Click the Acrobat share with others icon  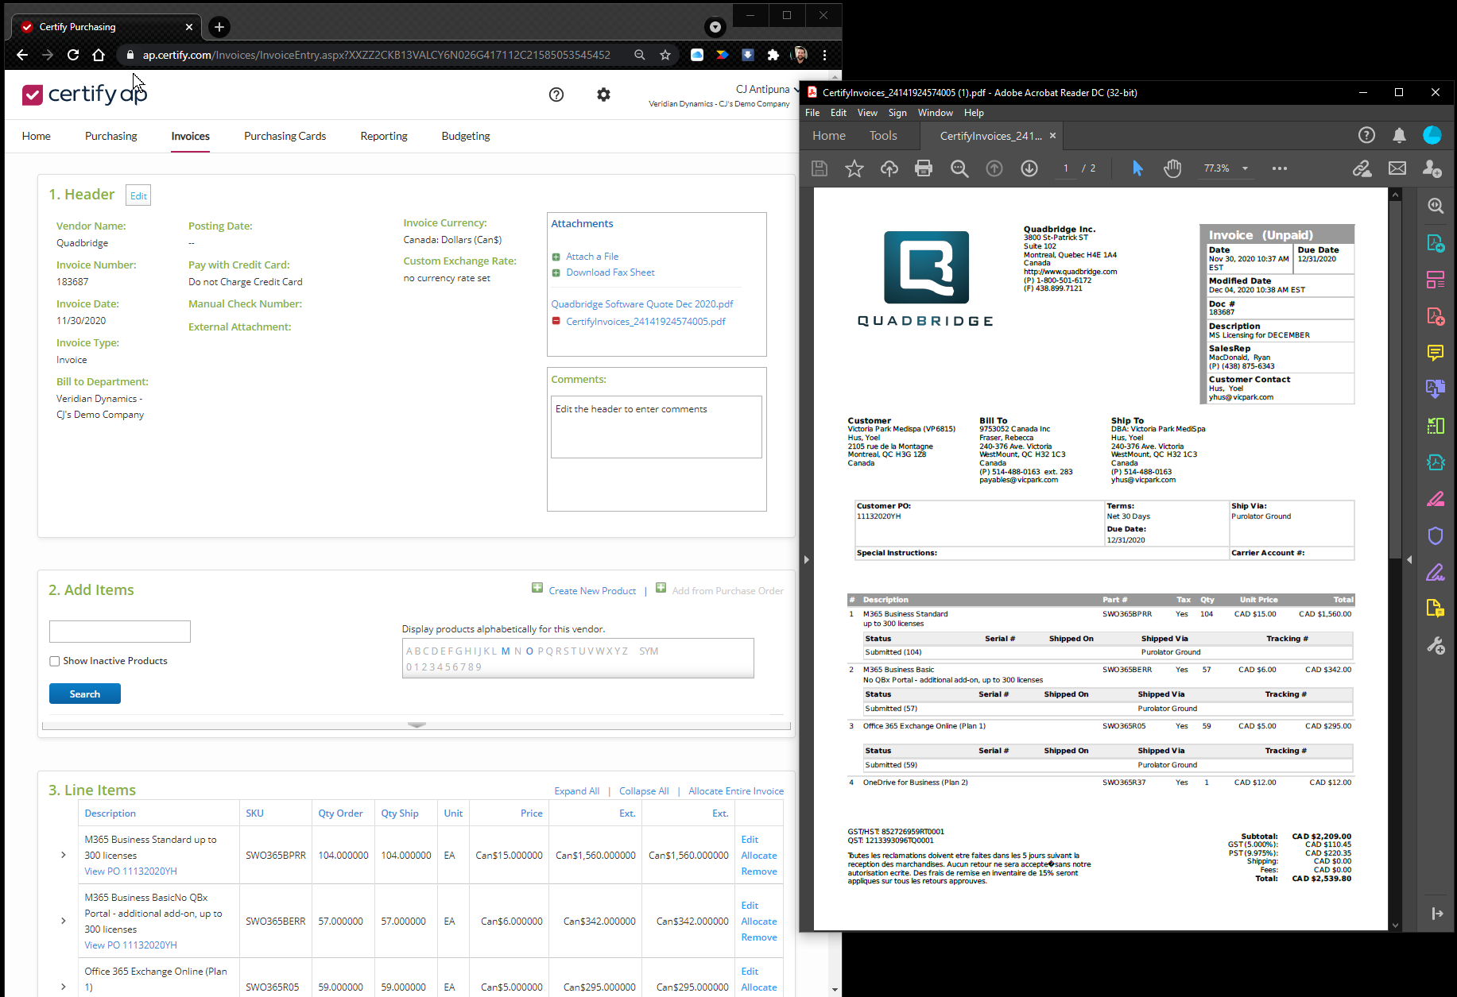tap(1432, 168)
